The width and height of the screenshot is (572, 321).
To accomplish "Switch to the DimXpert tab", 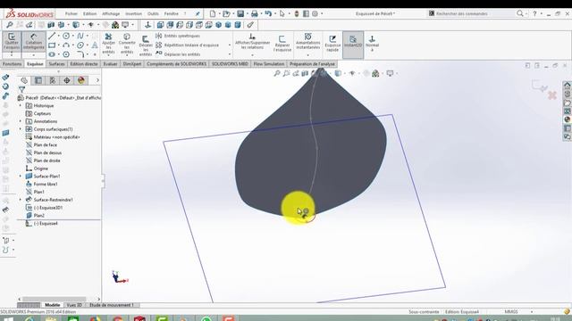I will [x=132, y=63].
